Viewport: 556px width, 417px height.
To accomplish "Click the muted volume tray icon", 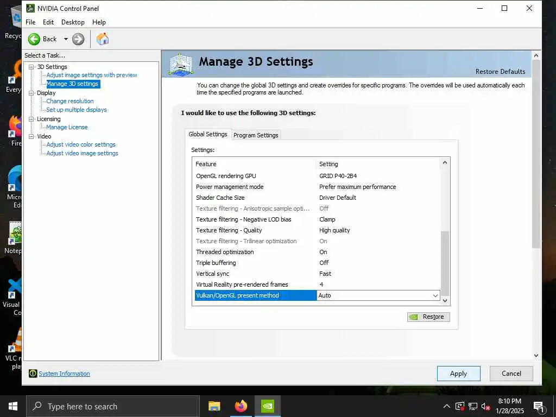I will (486, 406).
